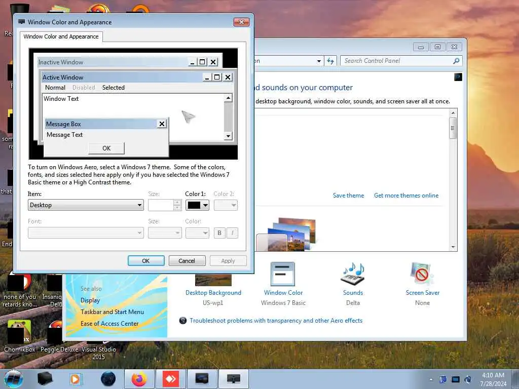Expand the Control Panel address bar dropdown

(319, 61)
